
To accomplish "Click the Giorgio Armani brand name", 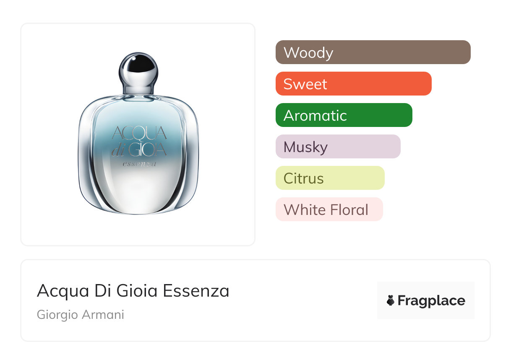I will coord(81,315).
